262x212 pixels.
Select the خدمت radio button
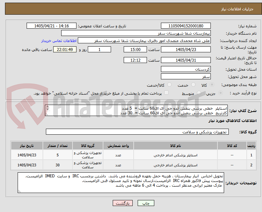(x=193, y=85)
